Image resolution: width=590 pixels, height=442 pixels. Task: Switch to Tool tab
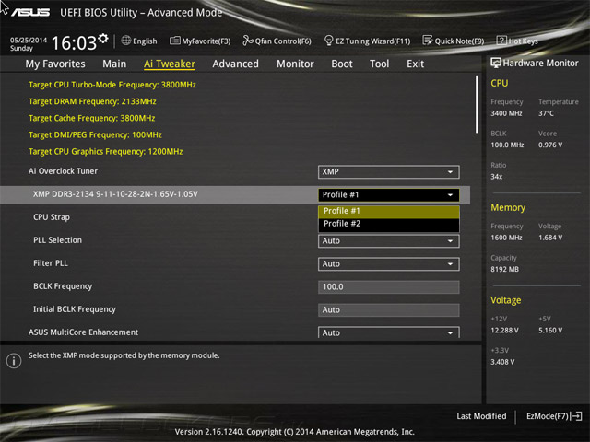click(379, 64)
